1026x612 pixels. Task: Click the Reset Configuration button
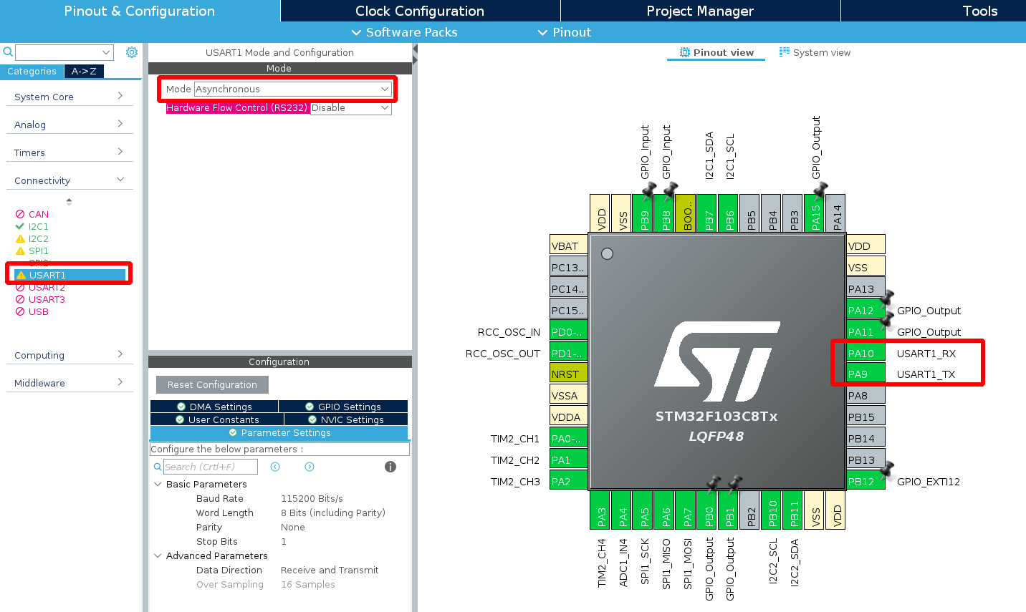point(212,384)
